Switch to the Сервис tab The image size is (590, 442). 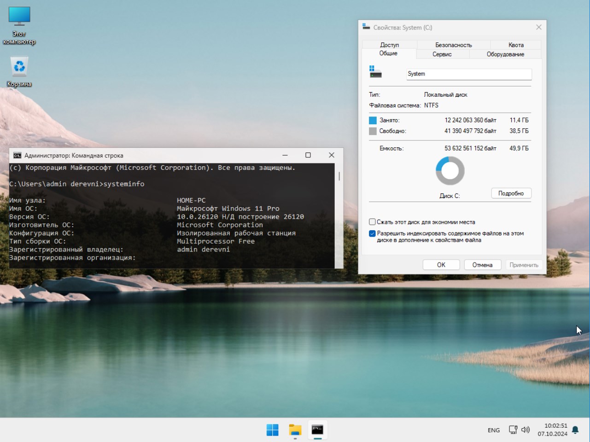pyautogui.click(x=443, y=54)
